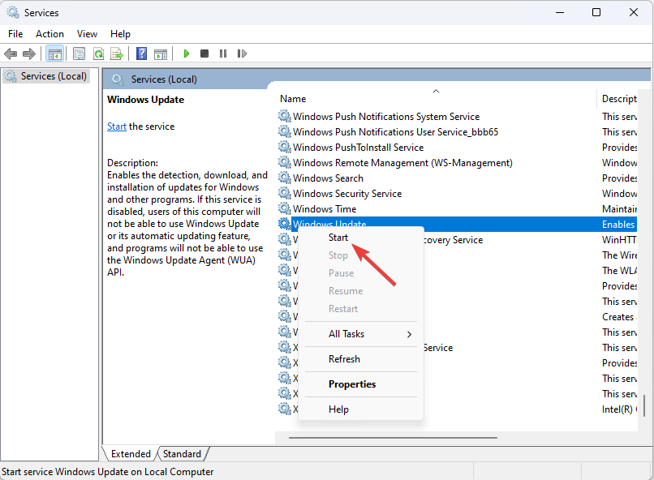Click the Restart Service toolbar icon
Image resolution: width=654 pixels, height=480 pixels.
coord(242,54)
